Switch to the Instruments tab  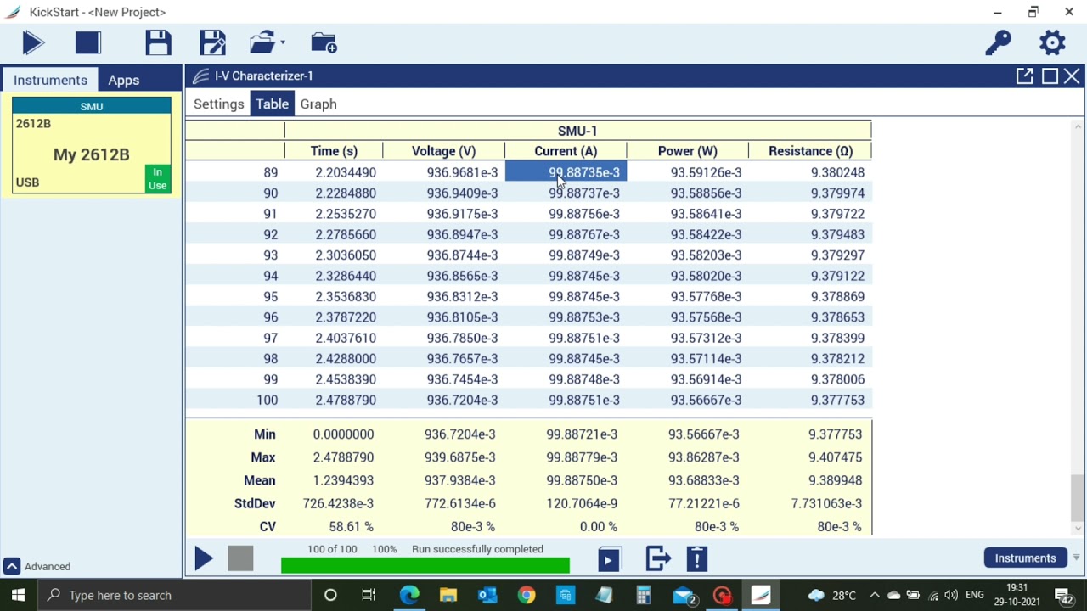pyautogui.click(x=50, y=80)
